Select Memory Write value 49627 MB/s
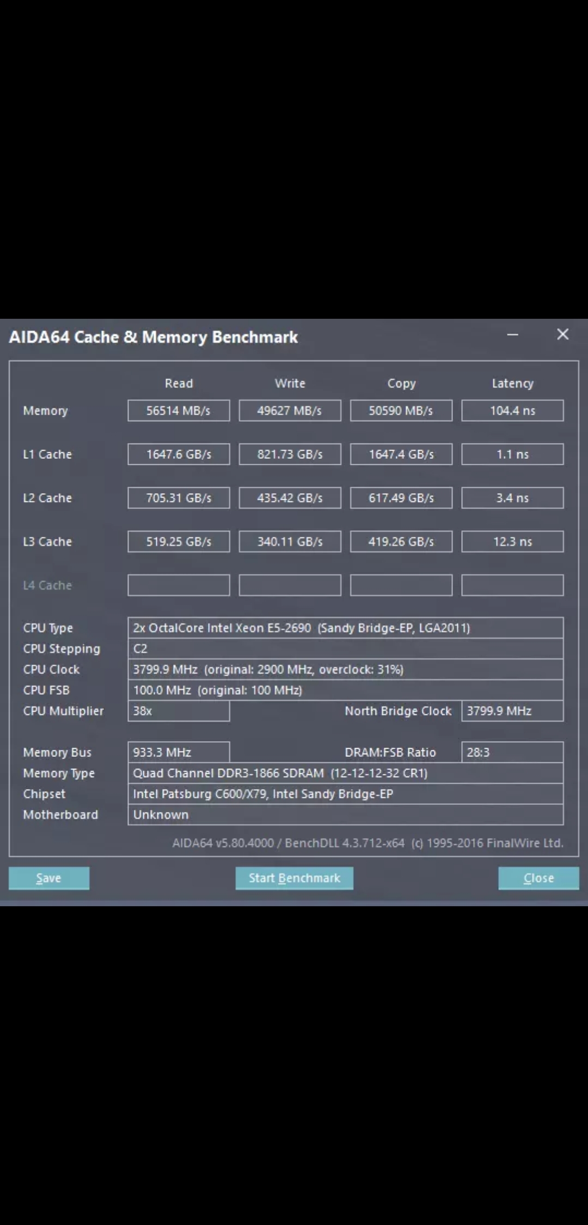Image resolution: width=588 pixels, height=1225 pixels. coord(290,410)
